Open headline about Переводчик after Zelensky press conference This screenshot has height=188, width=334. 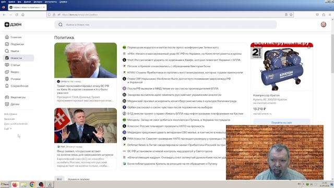[x=173, y=48]
